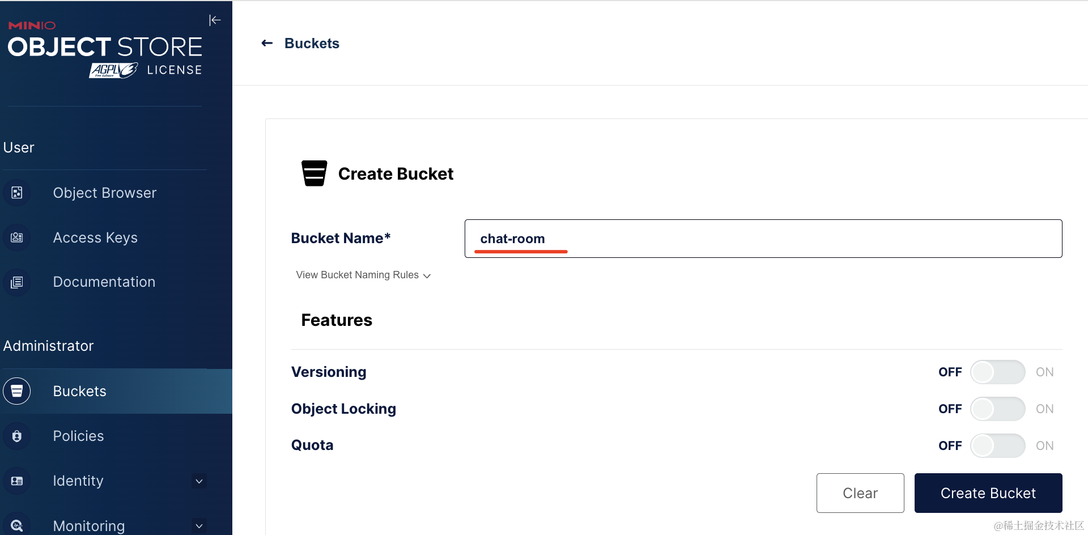Open Access Keys from sidebar
The image size is (1088, 535).
click(95, 237)
